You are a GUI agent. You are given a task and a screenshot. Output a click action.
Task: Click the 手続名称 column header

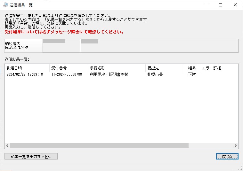pyautogui.click(x=117, y=68)
